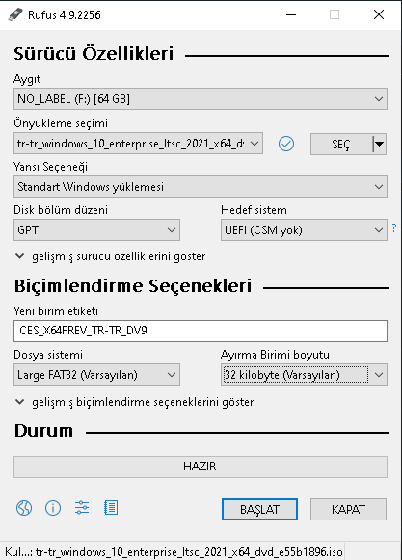402x560 pixels.
Task: Open the Hedef sistem UEFI dropdown
Action: click(x=304, y=230)
